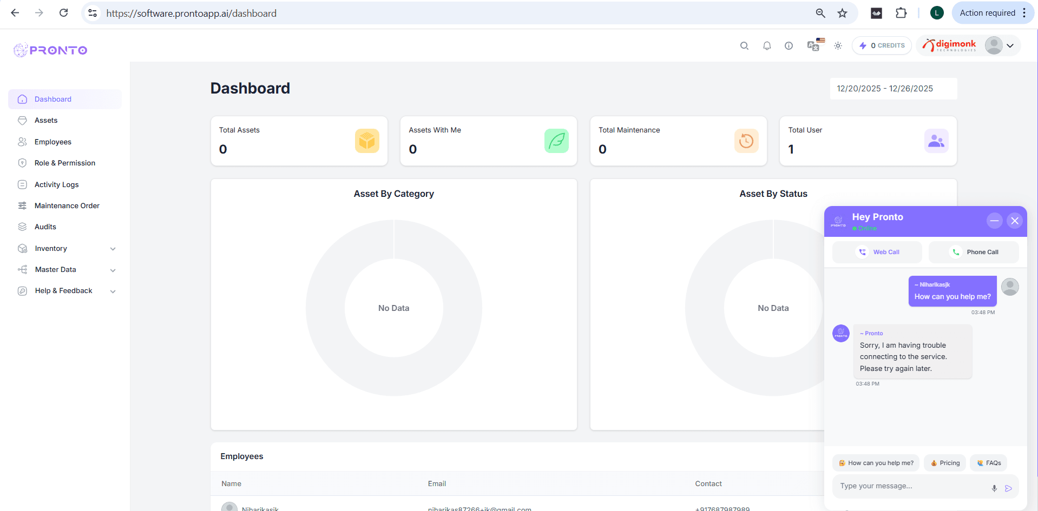Open the 0 Credits button
This screenshot has width=1038, height=511.
(x=882, y=46)
